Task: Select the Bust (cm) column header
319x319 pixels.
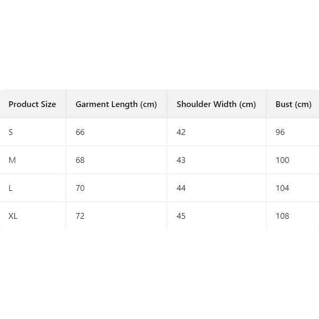Action: click(293, 104)
